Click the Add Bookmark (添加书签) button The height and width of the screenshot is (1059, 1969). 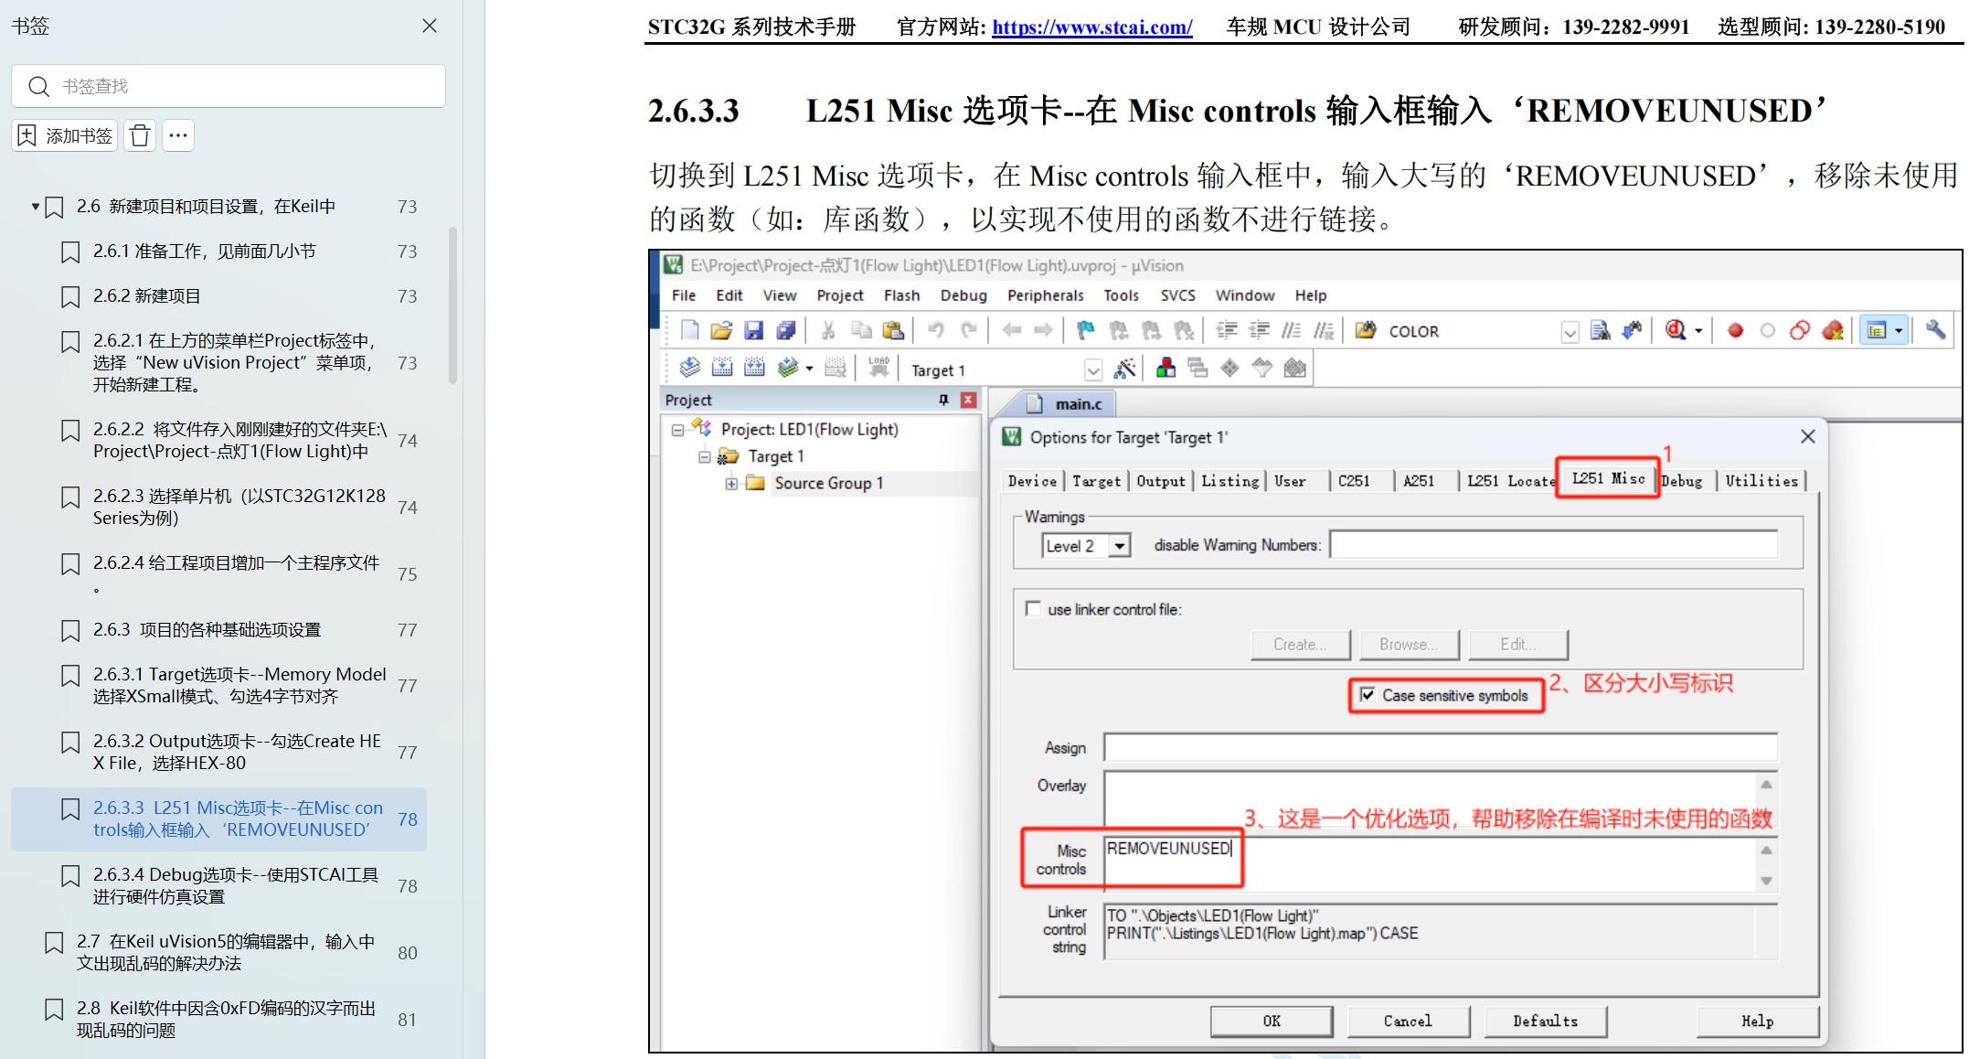pyautogui.click(x=65, y=136)
